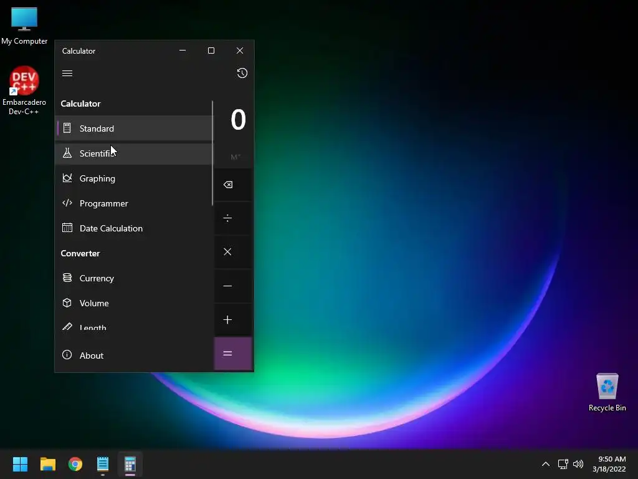Click the calculator display showing 0

(x=238, y=120)
